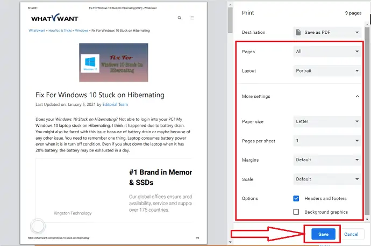Open the Pages dropdown set to All

pyautogui.click(x=327, y=52)
